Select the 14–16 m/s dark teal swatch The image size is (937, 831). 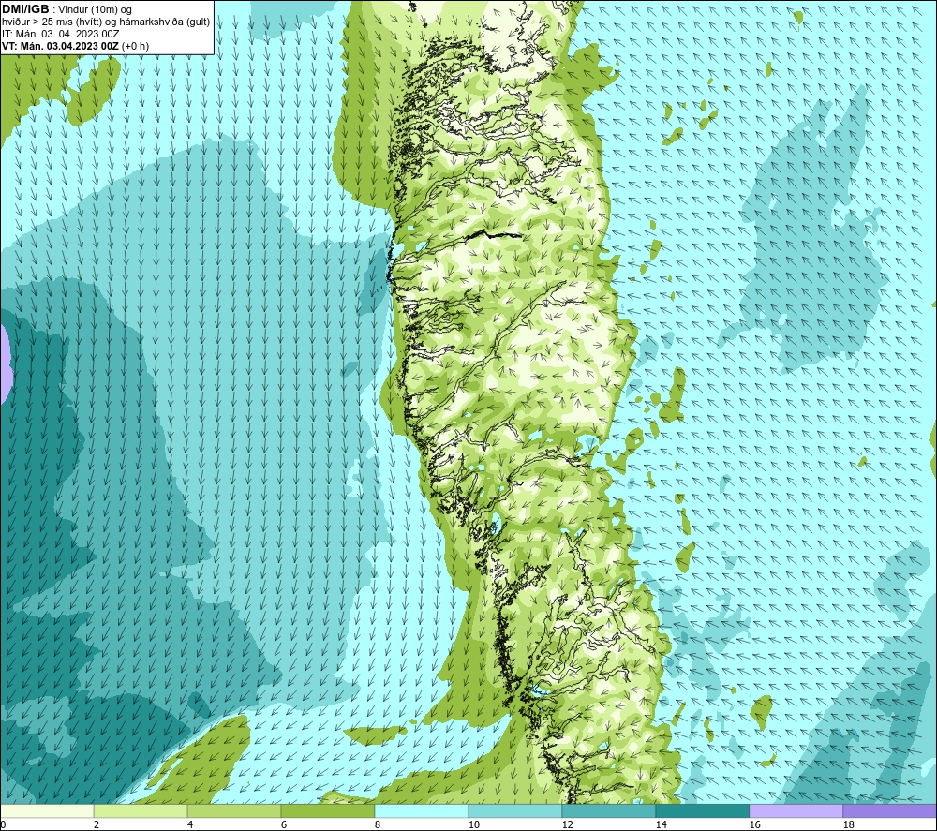pos(702,810)
